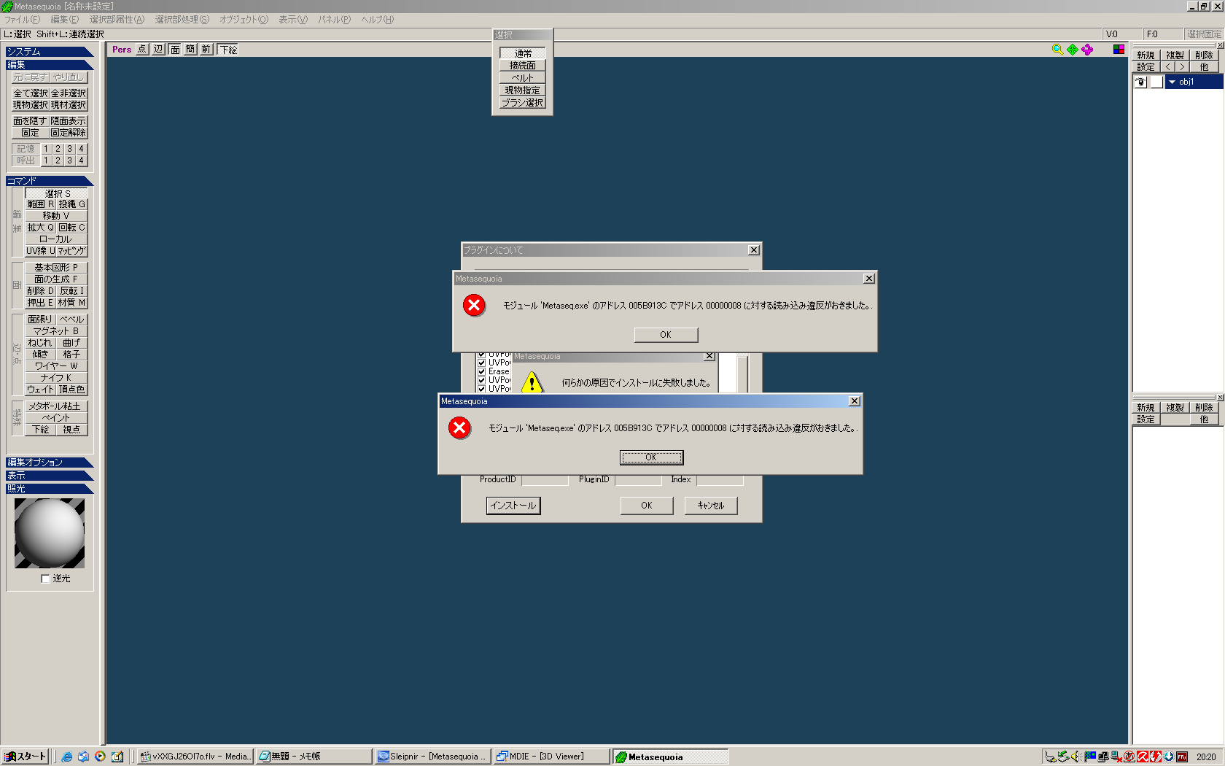Open the 選択部属性(A) menu
The width and height of the screenshot is (1225, 766).
[117, 20]
